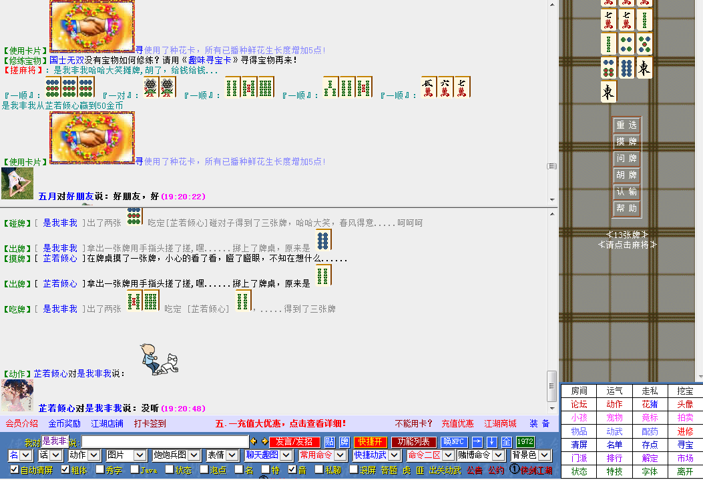
Task: Toggle the 音 sound checkbox
Action: 292,469
